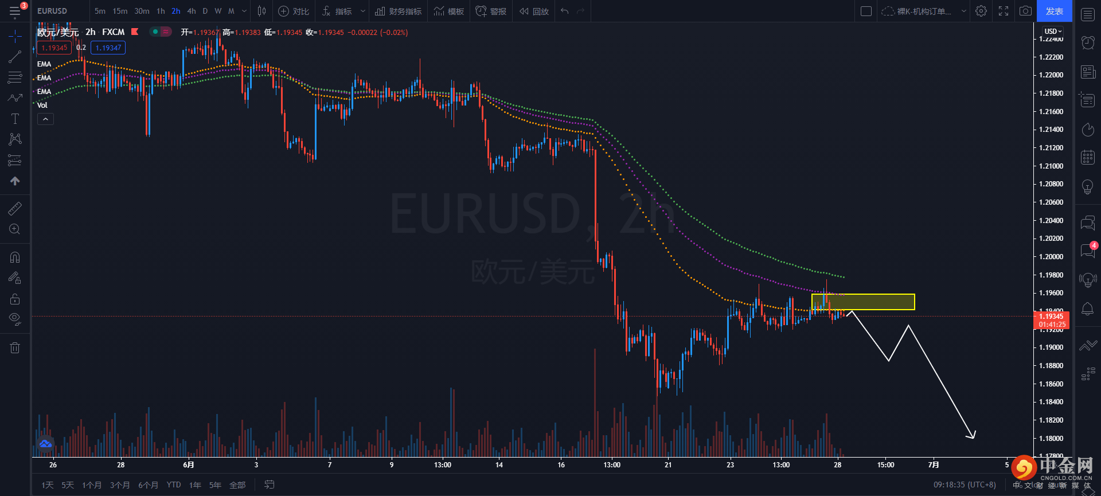This screenshot has width=1101, height=496.
Task: Expand the time interval dropdown arrow
Action: pos(244,11)
